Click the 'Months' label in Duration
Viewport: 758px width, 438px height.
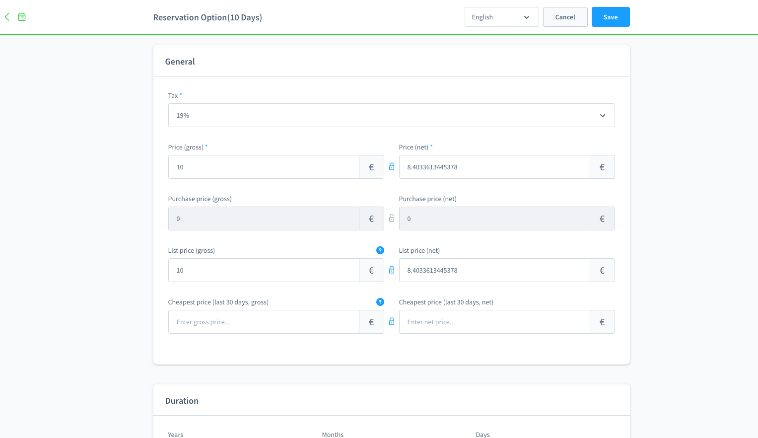click(333, 435)
